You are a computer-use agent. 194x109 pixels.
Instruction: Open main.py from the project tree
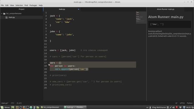(x=12, y=18)
